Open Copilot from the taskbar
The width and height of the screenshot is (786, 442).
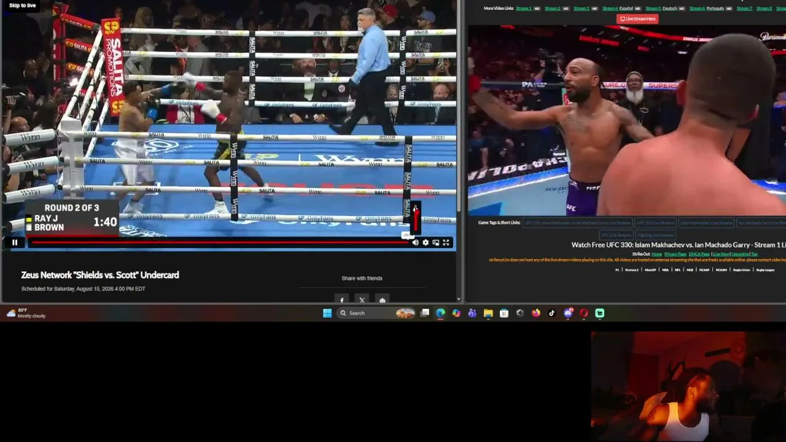456,313
